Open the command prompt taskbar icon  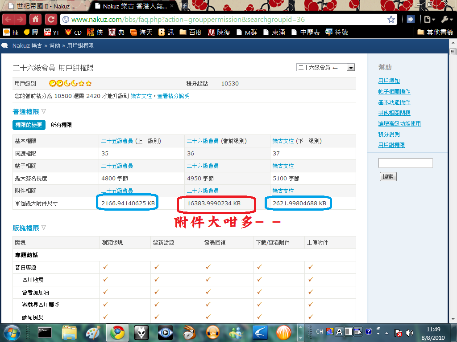[45, 332]
